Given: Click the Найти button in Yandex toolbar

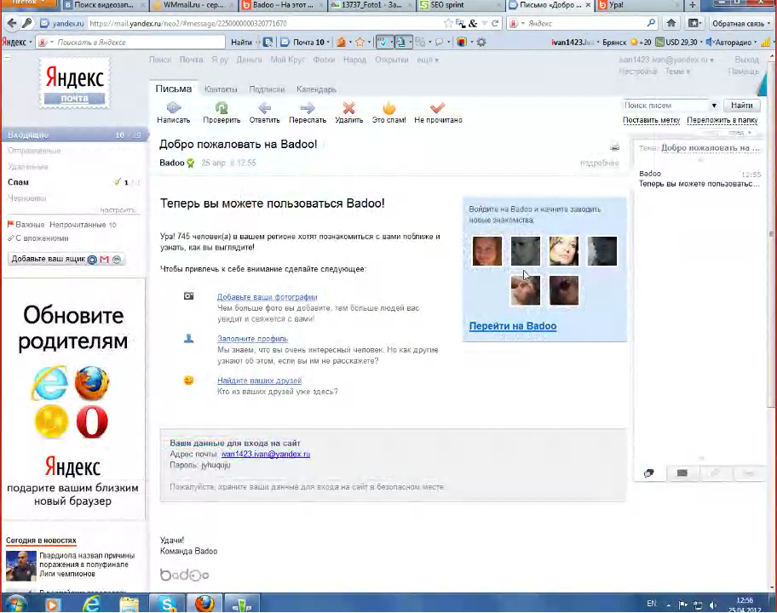Looking at the screenshot, I should click(x=241, y=42).
